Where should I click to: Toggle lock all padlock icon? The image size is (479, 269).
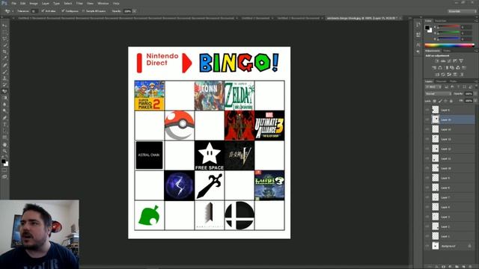coord(451,101)
